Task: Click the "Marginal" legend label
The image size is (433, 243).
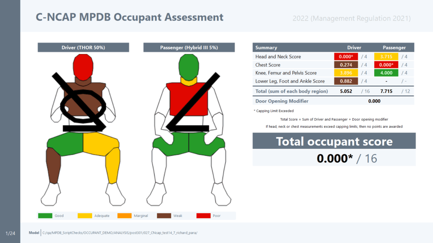Action: (x=141, y=216)
